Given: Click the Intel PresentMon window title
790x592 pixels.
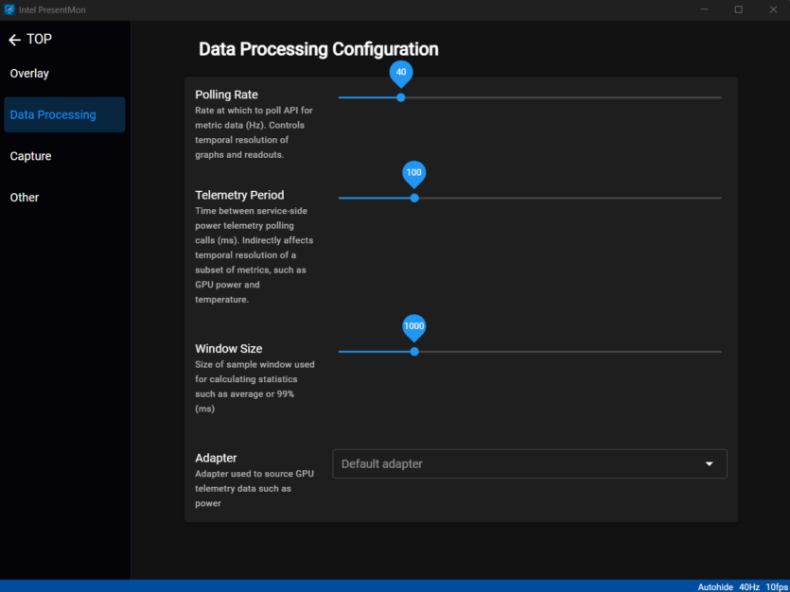Looking at the screenshot, I should (52, 10).
